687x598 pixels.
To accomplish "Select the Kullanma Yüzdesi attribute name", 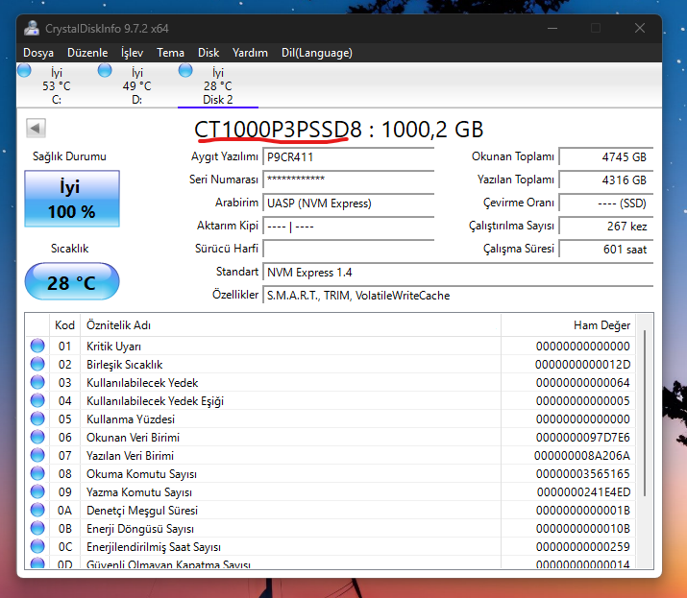I will point(131,419).
